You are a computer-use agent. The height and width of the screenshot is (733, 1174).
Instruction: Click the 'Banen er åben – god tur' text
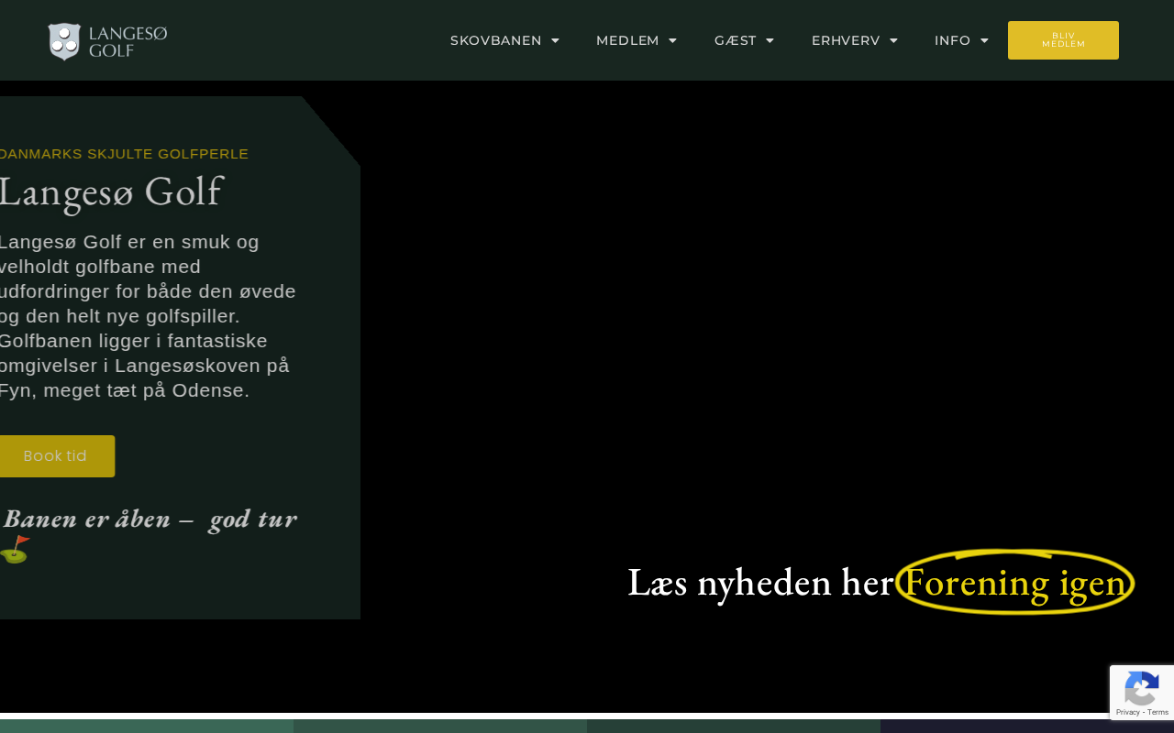[x=150, y=519]
